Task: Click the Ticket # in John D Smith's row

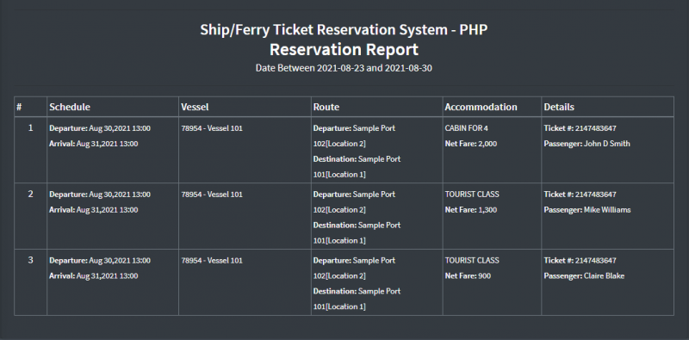Action: [580, 128]
